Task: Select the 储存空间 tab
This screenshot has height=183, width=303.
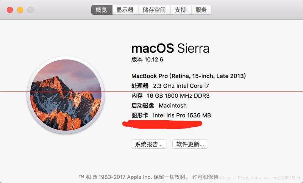Action: [154, 10]
